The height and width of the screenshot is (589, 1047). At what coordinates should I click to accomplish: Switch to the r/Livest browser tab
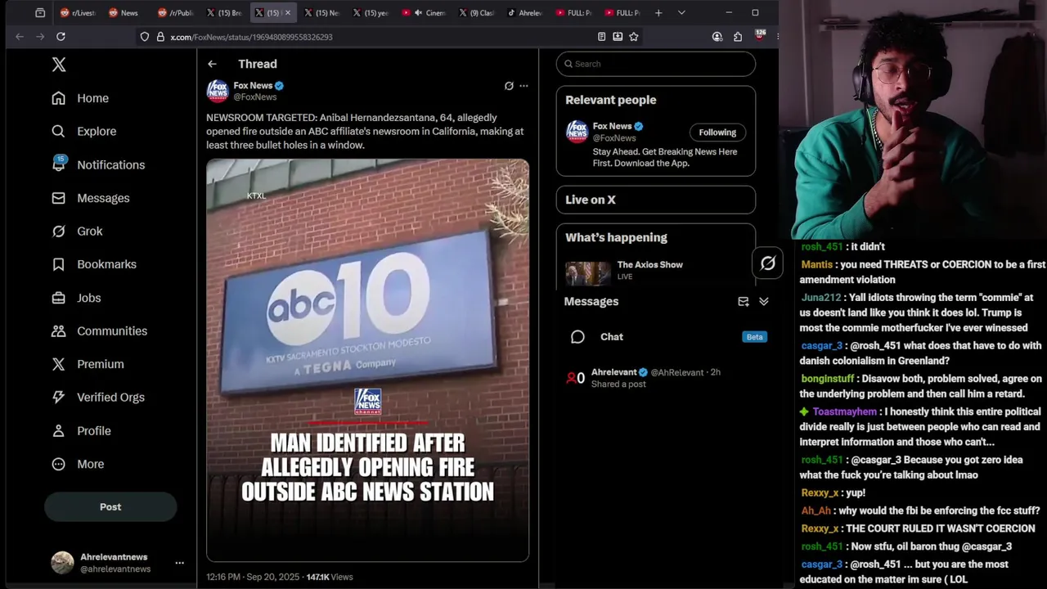coord(78,13)
